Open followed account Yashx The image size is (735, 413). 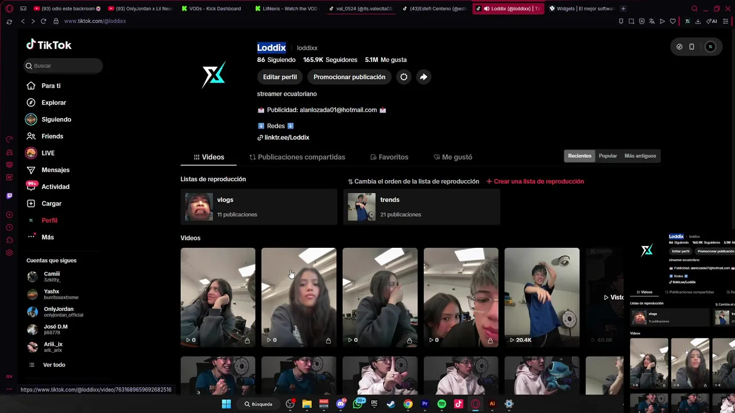[53, 294]
